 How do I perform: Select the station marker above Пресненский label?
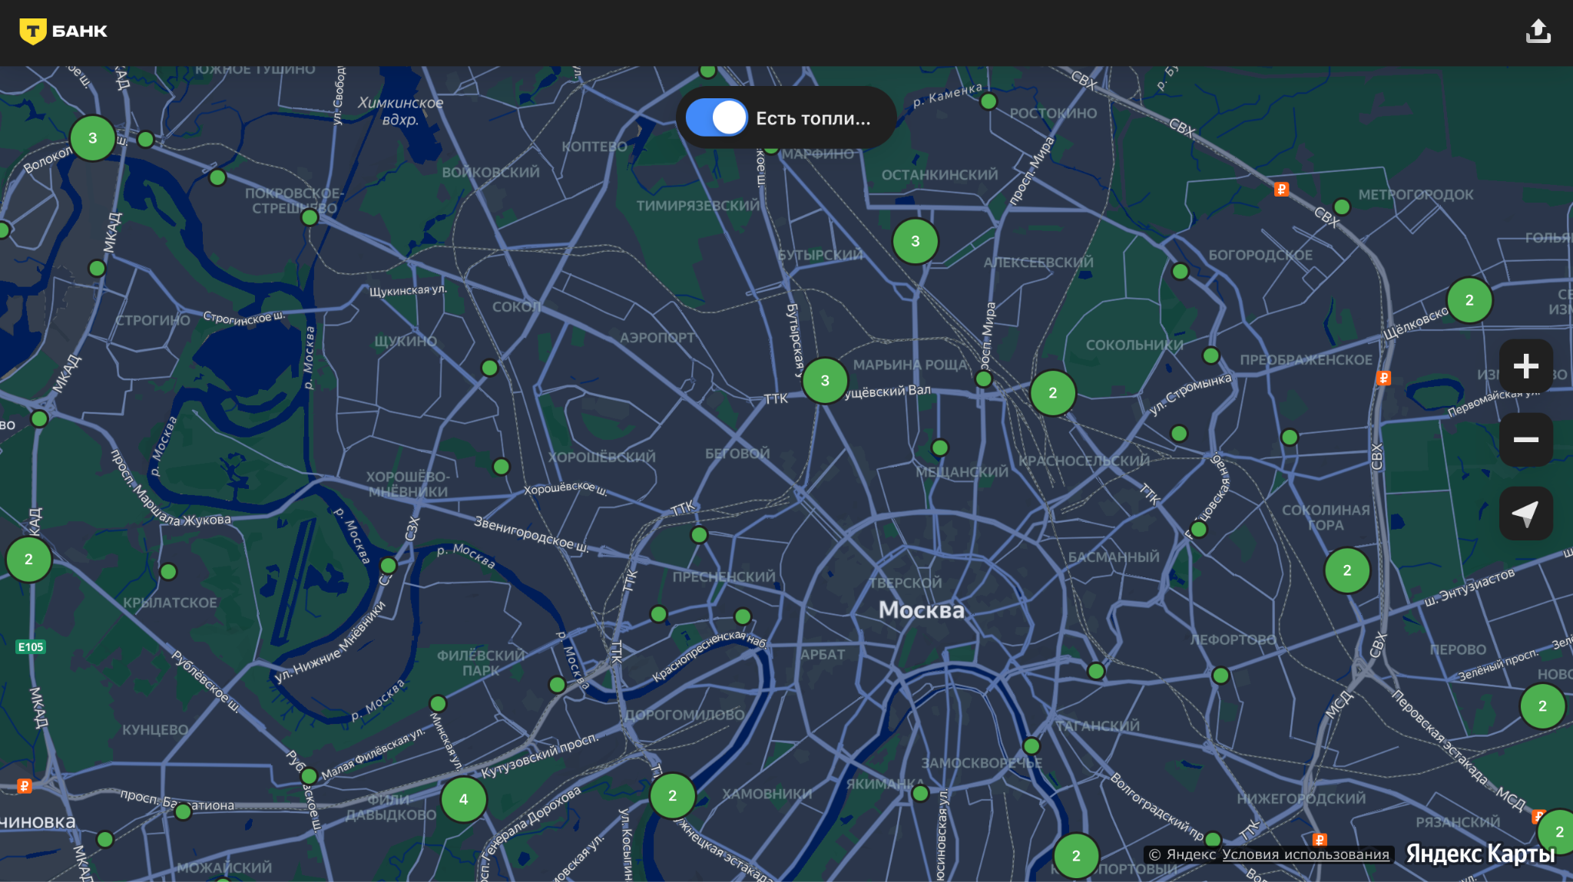[699, 534]
